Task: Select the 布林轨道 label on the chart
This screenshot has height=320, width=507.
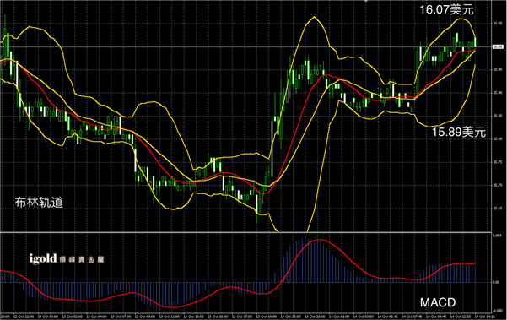Action: pos(39,203)
